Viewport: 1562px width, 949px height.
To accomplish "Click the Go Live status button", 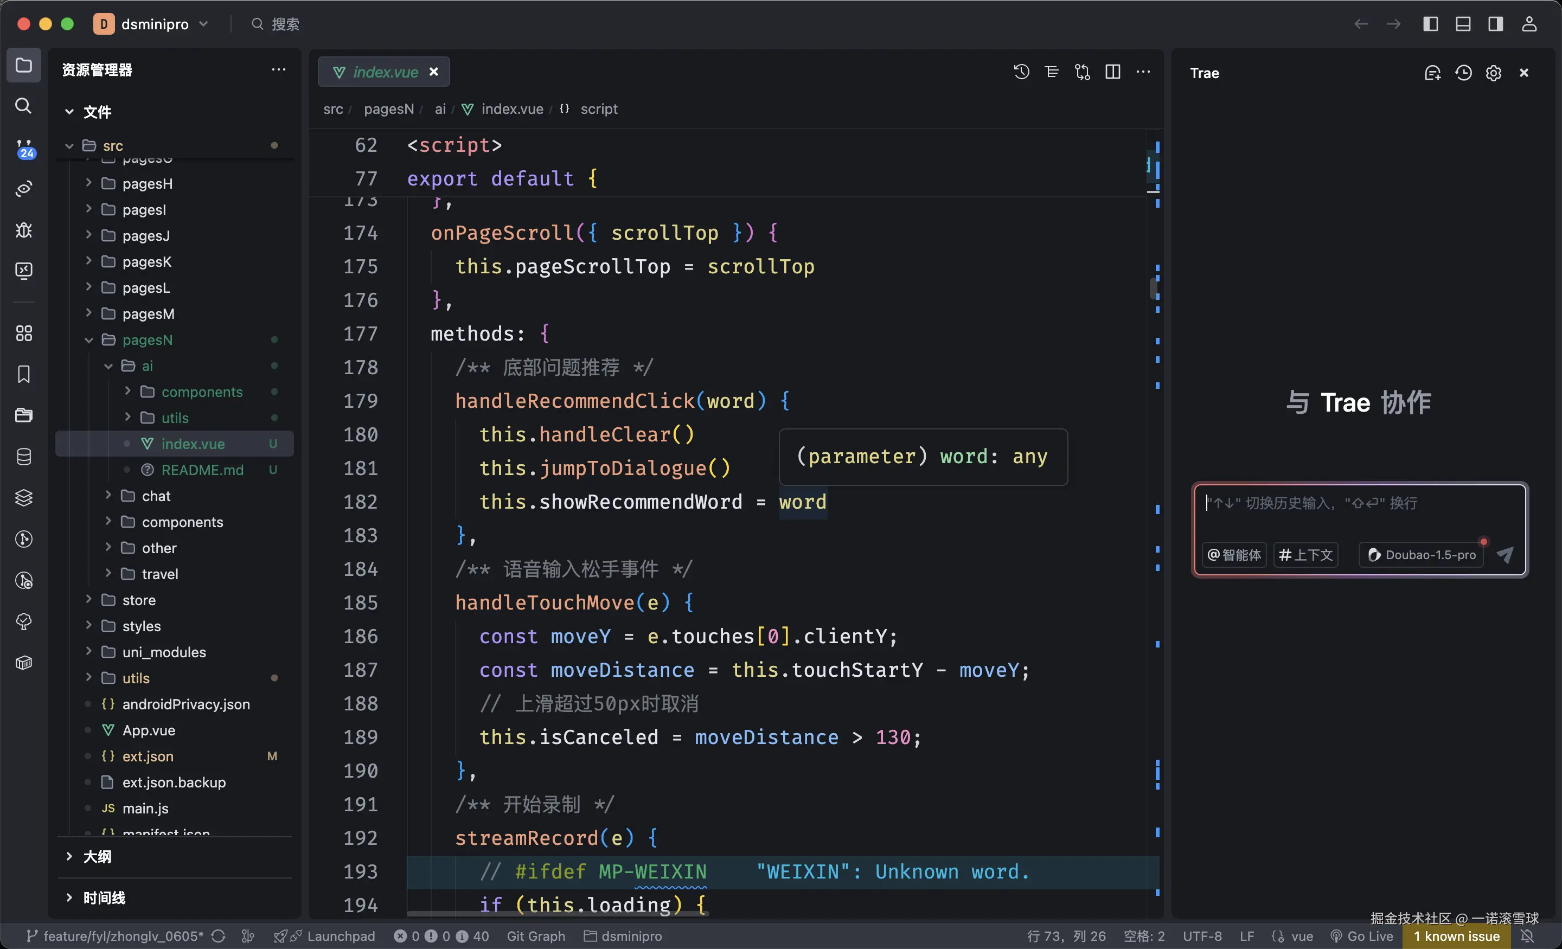I will [x=1362, y=935].
